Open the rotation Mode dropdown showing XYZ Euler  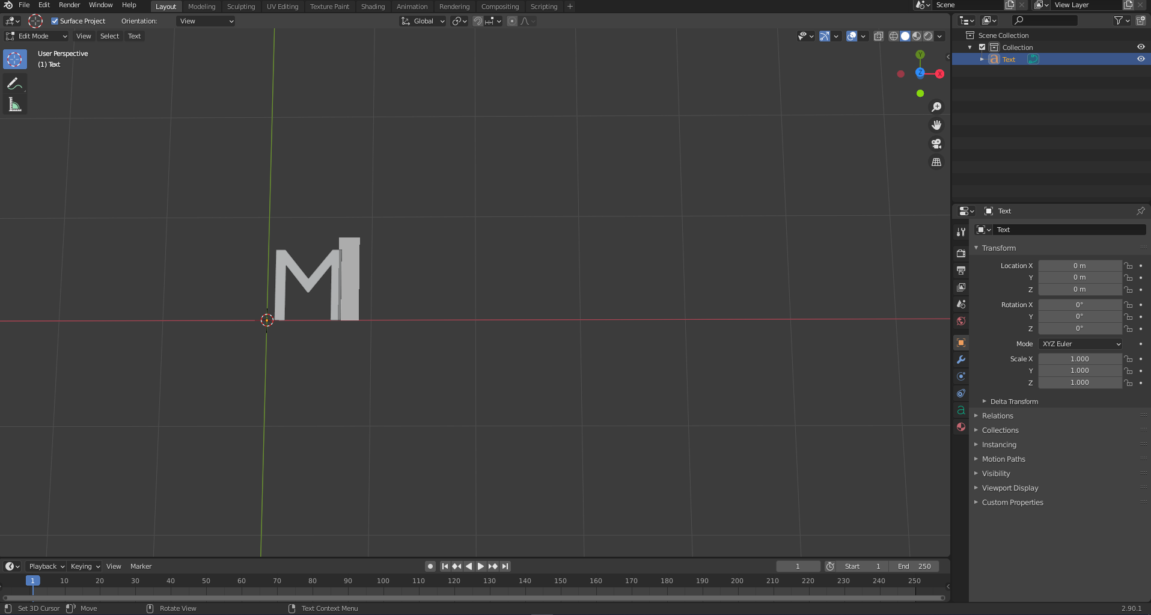point(1080,344)
